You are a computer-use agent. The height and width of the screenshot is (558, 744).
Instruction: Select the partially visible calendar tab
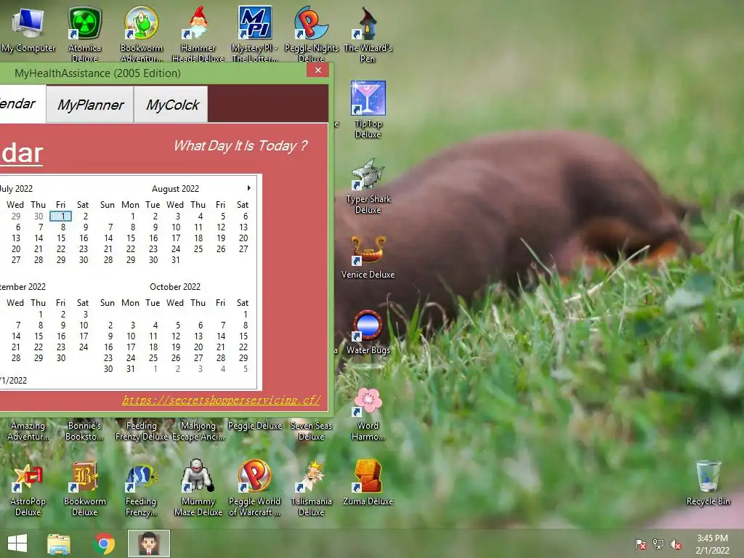point(21,103)
